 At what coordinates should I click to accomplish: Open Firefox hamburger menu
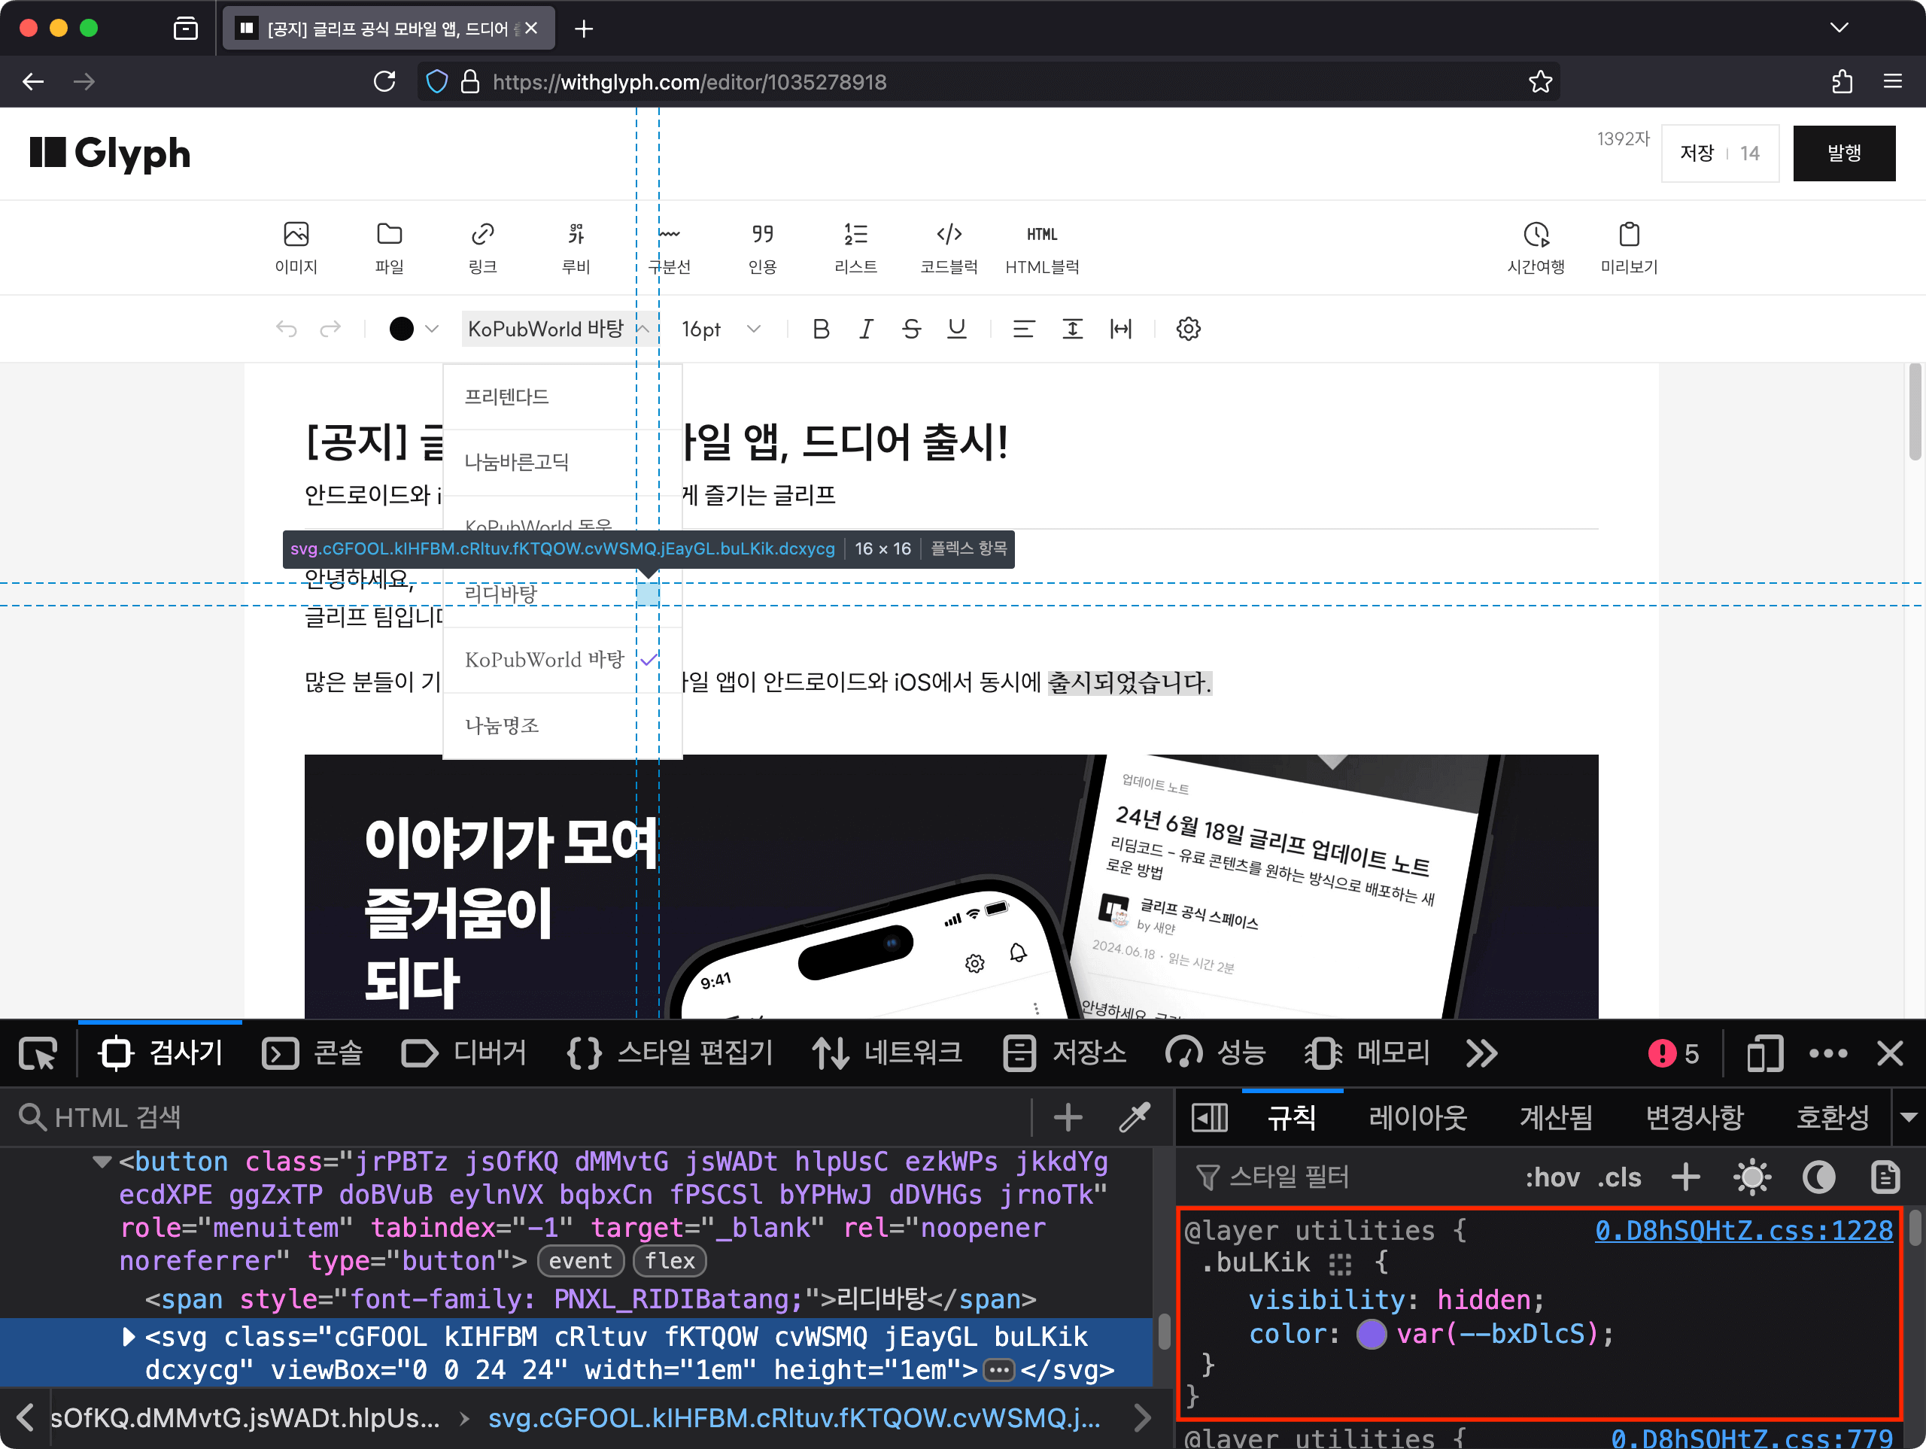click(1892, 82)
